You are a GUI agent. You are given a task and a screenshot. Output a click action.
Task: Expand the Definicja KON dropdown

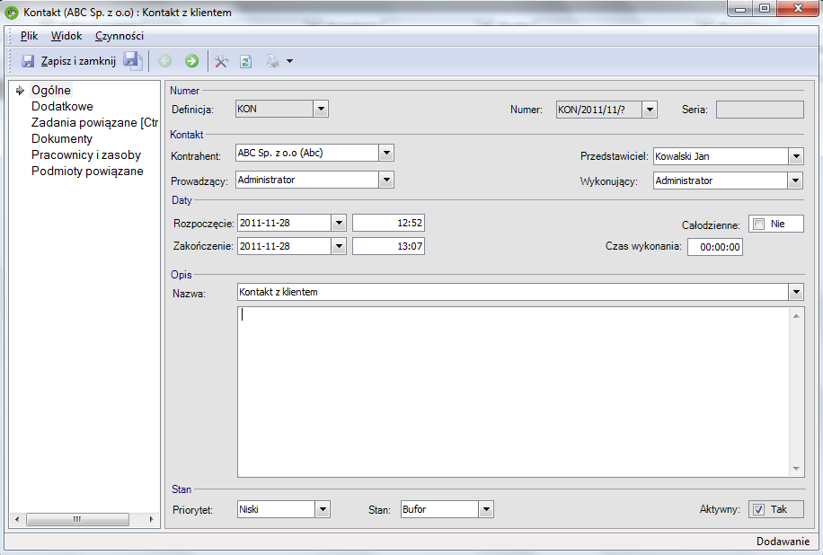tap(321, 109)
